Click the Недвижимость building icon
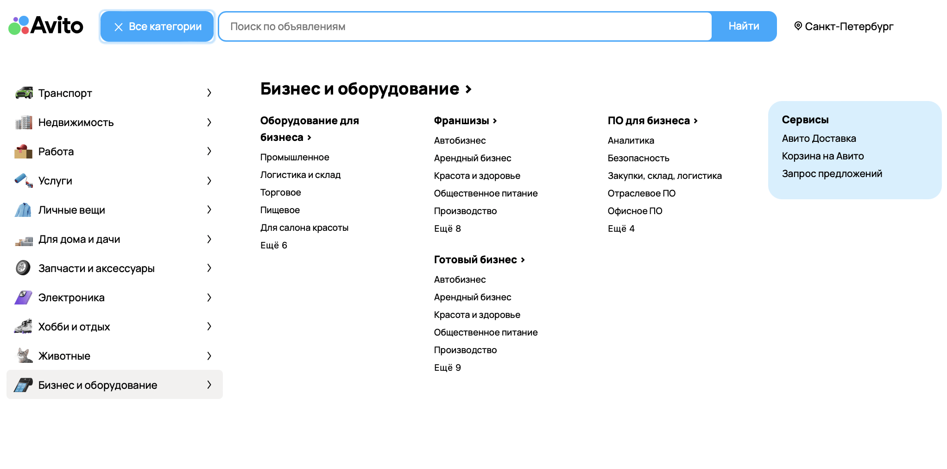Image resolution: width=947 pixels, height=469 pixels. 24,122
